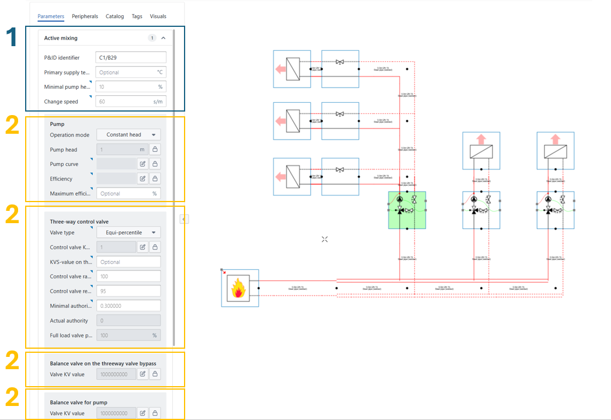This screenshot has width=611, height=420.
Task: Toggle lock on pump balance valve KV value
Action: point(155,413)
